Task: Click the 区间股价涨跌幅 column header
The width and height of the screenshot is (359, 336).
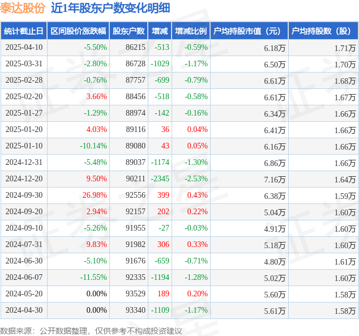Action: pyautogui.click(x=78, y=31)
